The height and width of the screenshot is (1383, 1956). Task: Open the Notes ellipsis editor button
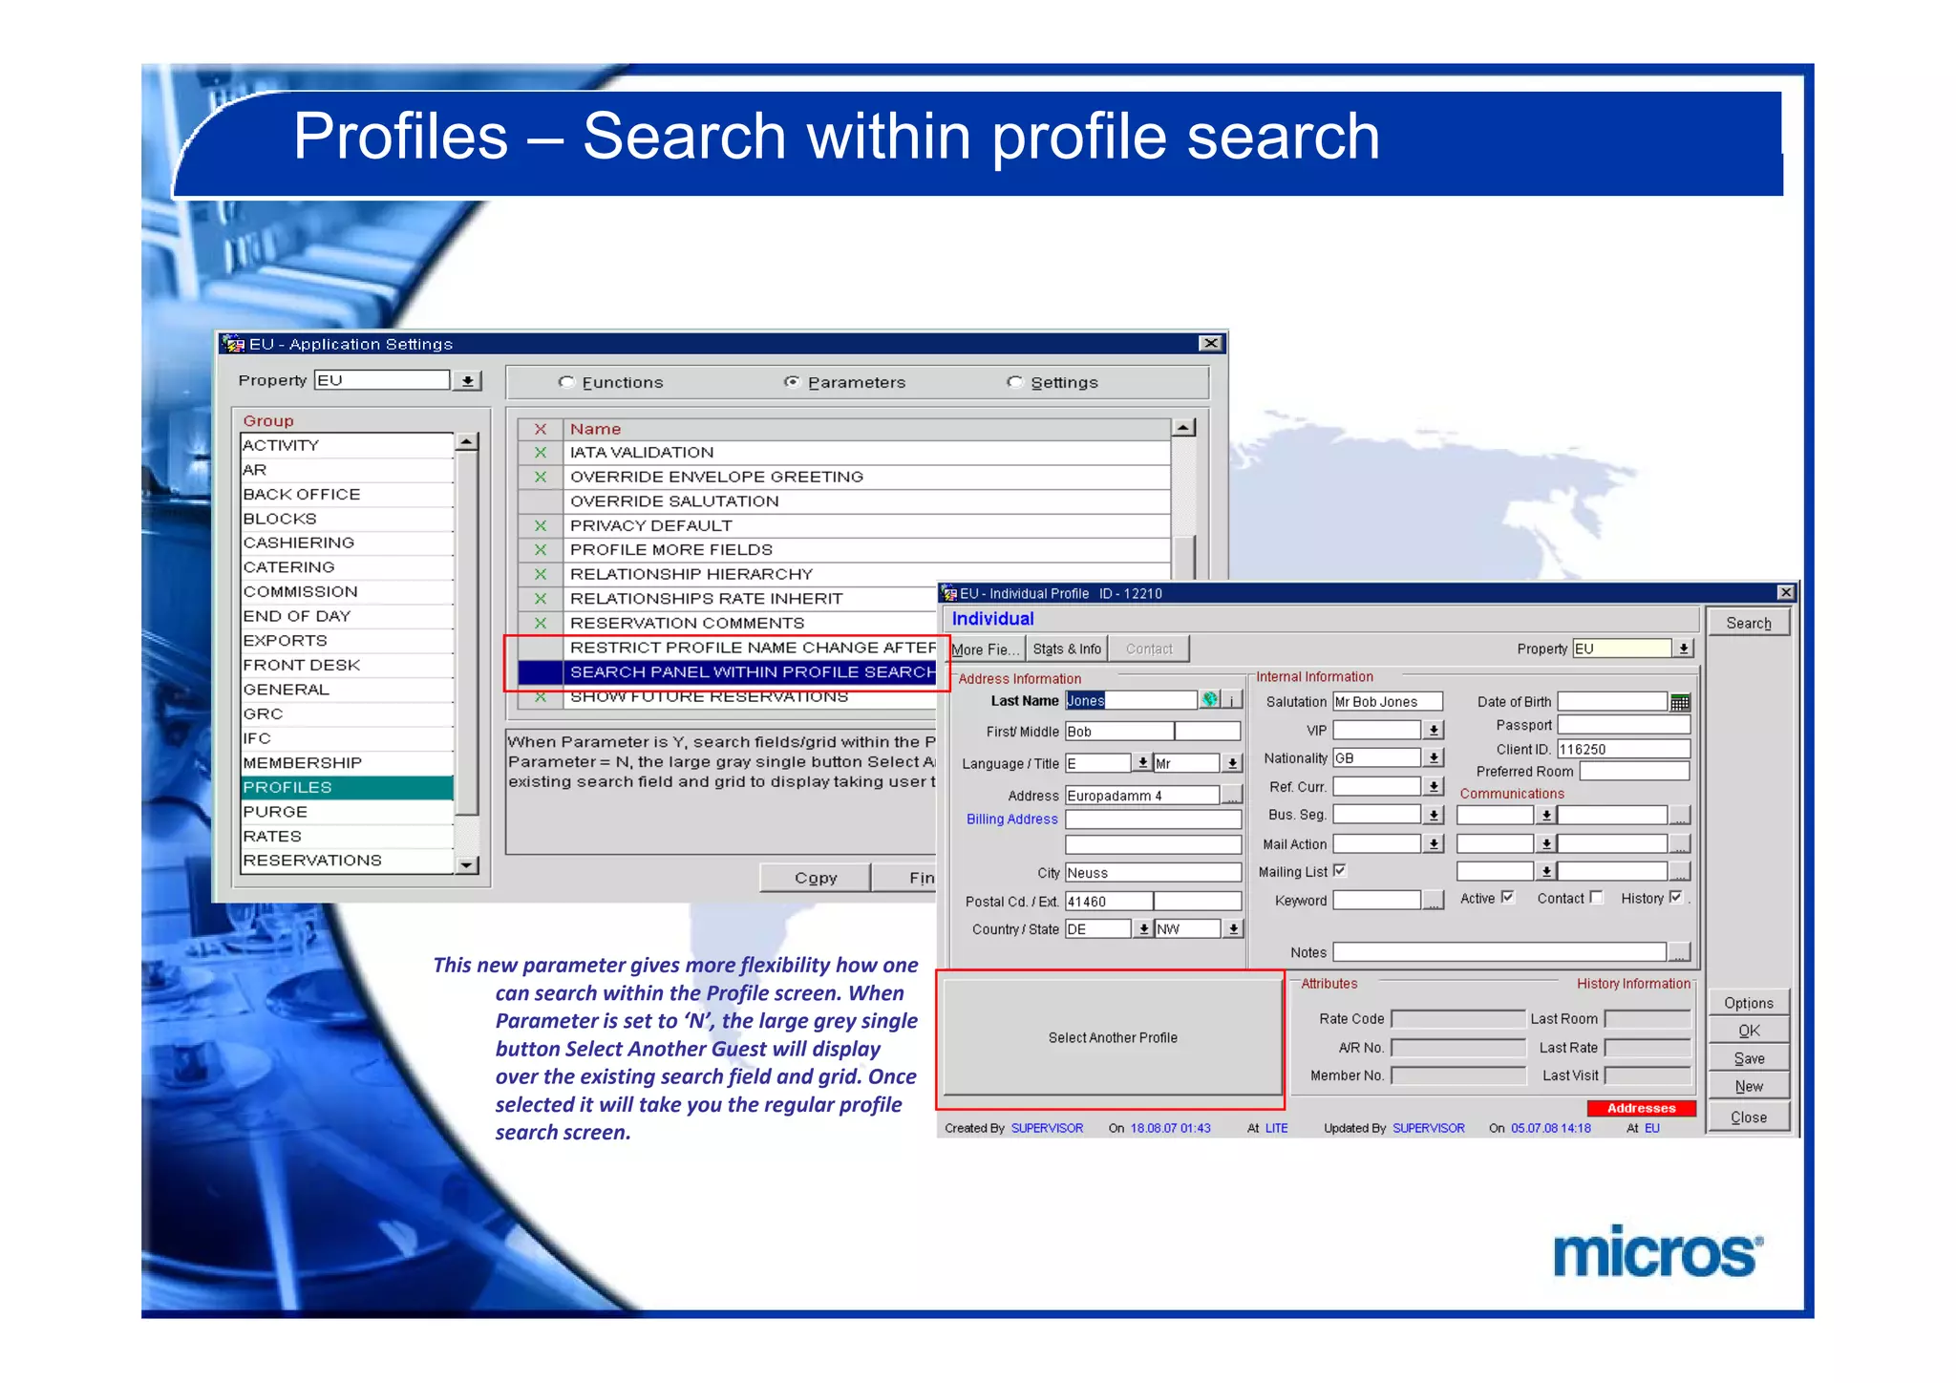point(1680,952)
